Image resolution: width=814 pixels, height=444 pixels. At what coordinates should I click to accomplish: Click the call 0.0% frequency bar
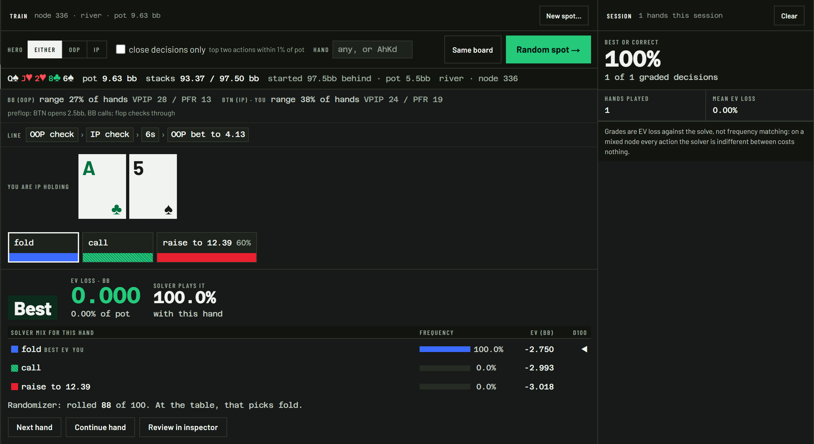445,368
